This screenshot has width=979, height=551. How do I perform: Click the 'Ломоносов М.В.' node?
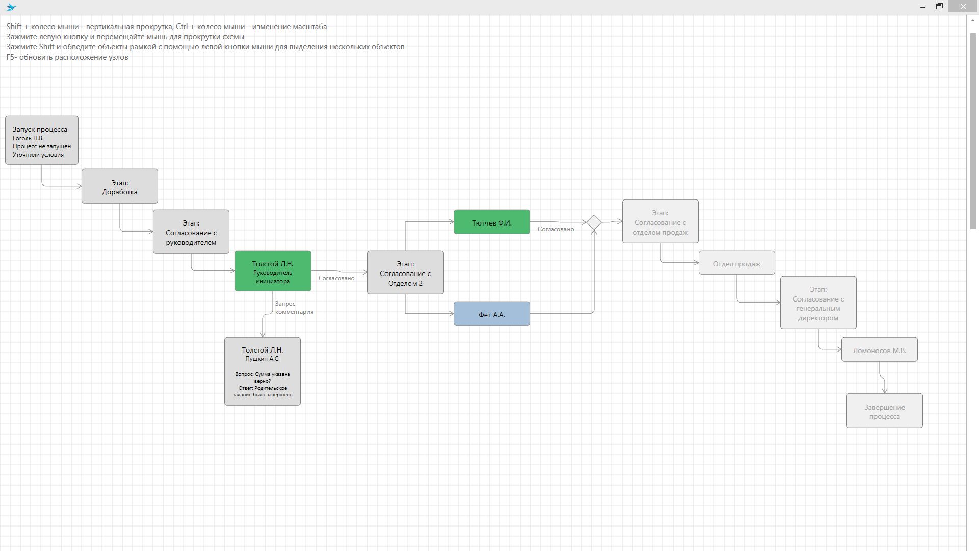coord(880,349)
